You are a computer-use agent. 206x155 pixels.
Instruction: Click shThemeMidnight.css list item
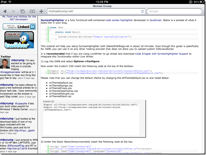click(62, 94)
